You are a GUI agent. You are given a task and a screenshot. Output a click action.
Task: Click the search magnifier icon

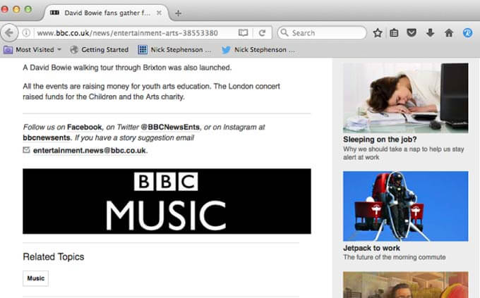(x=284, y=32)
